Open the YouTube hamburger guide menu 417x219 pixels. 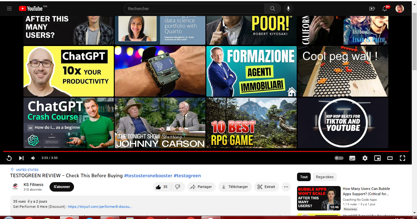[x=9, y=9]
